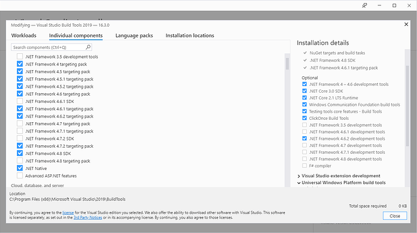Open the license link
The image size is (417, 233).
(x=68, y=212)
